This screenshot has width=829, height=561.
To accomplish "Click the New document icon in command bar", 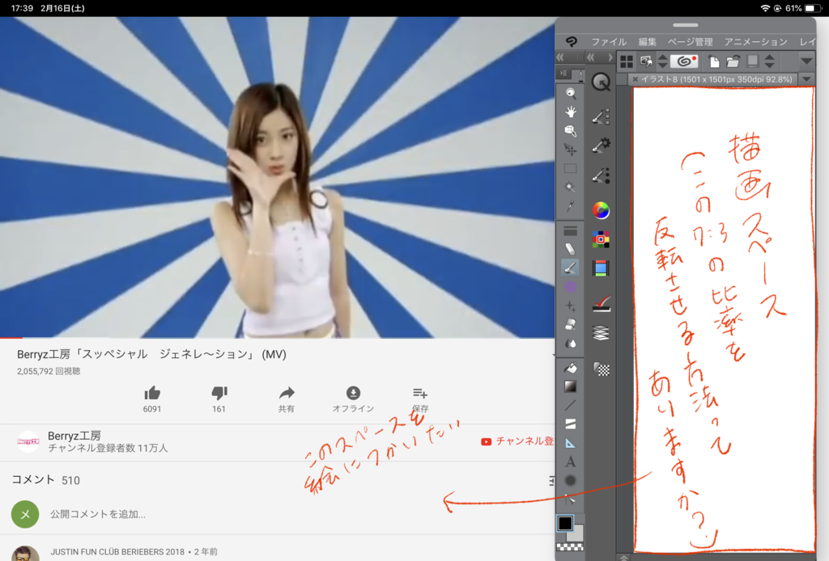I will (x=714, y=61).
